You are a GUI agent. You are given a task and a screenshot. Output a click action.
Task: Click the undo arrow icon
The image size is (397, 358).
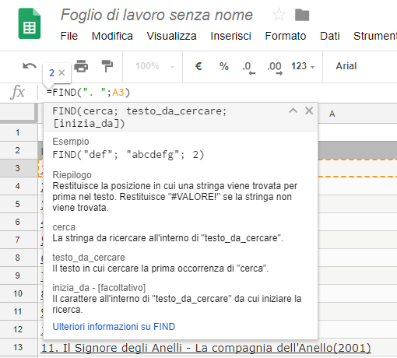pos(30,66)
